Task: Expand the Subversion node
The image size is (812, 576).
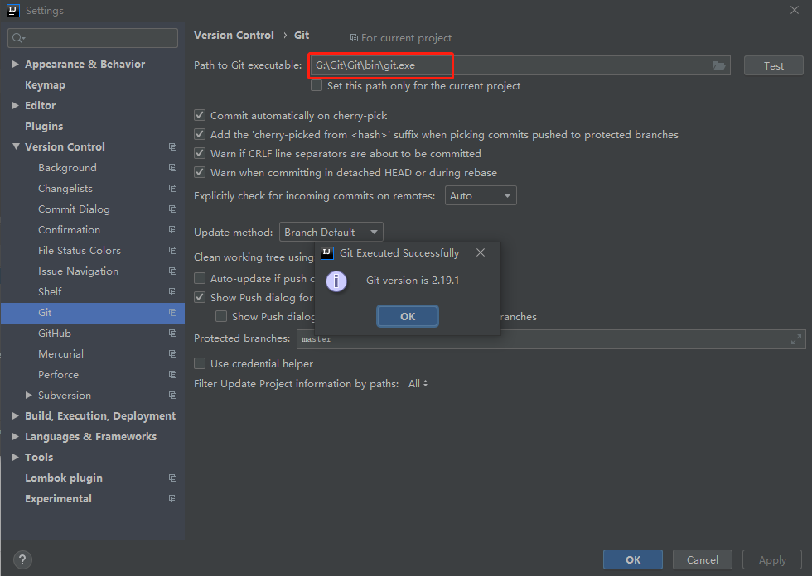Action: click(29, 395)
